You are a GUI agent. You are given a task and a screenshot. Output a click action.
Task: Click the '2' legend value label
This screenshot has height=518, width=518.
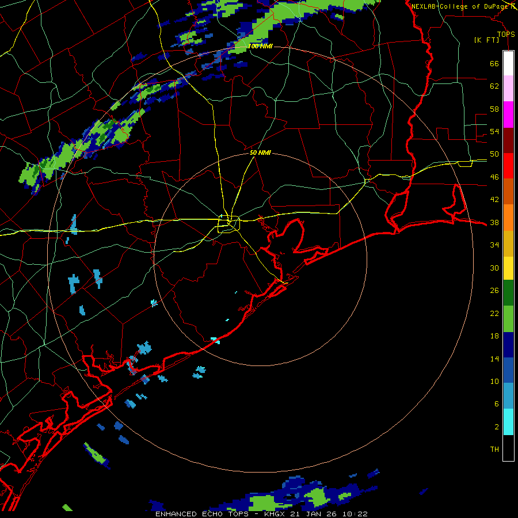(x=497, y=427)
